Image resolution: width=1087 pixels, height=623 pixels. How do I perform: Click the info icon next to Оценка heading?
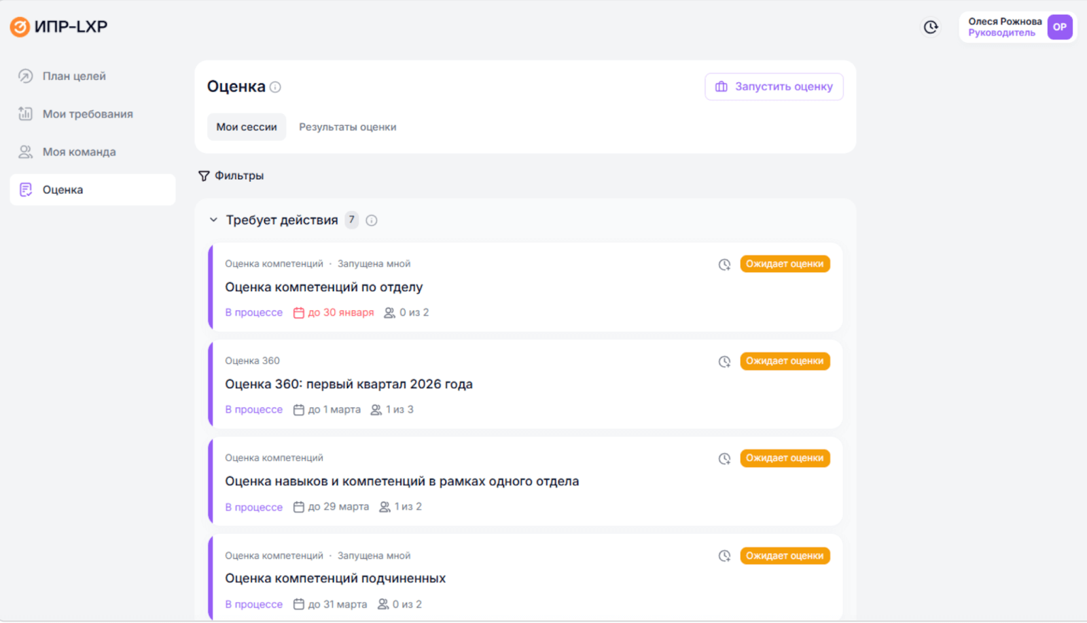[x=274, y=87]
